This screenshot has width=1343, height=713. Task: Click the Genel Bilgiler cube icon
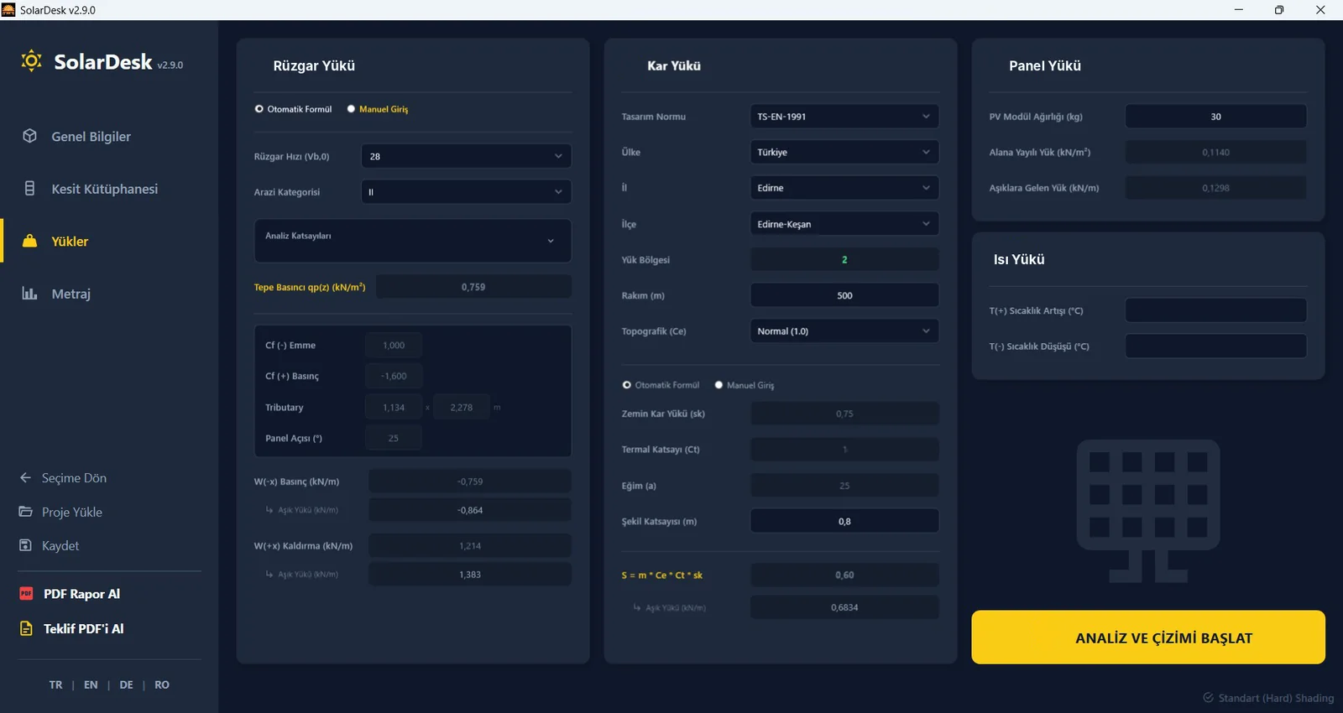(x=29, y=136)
